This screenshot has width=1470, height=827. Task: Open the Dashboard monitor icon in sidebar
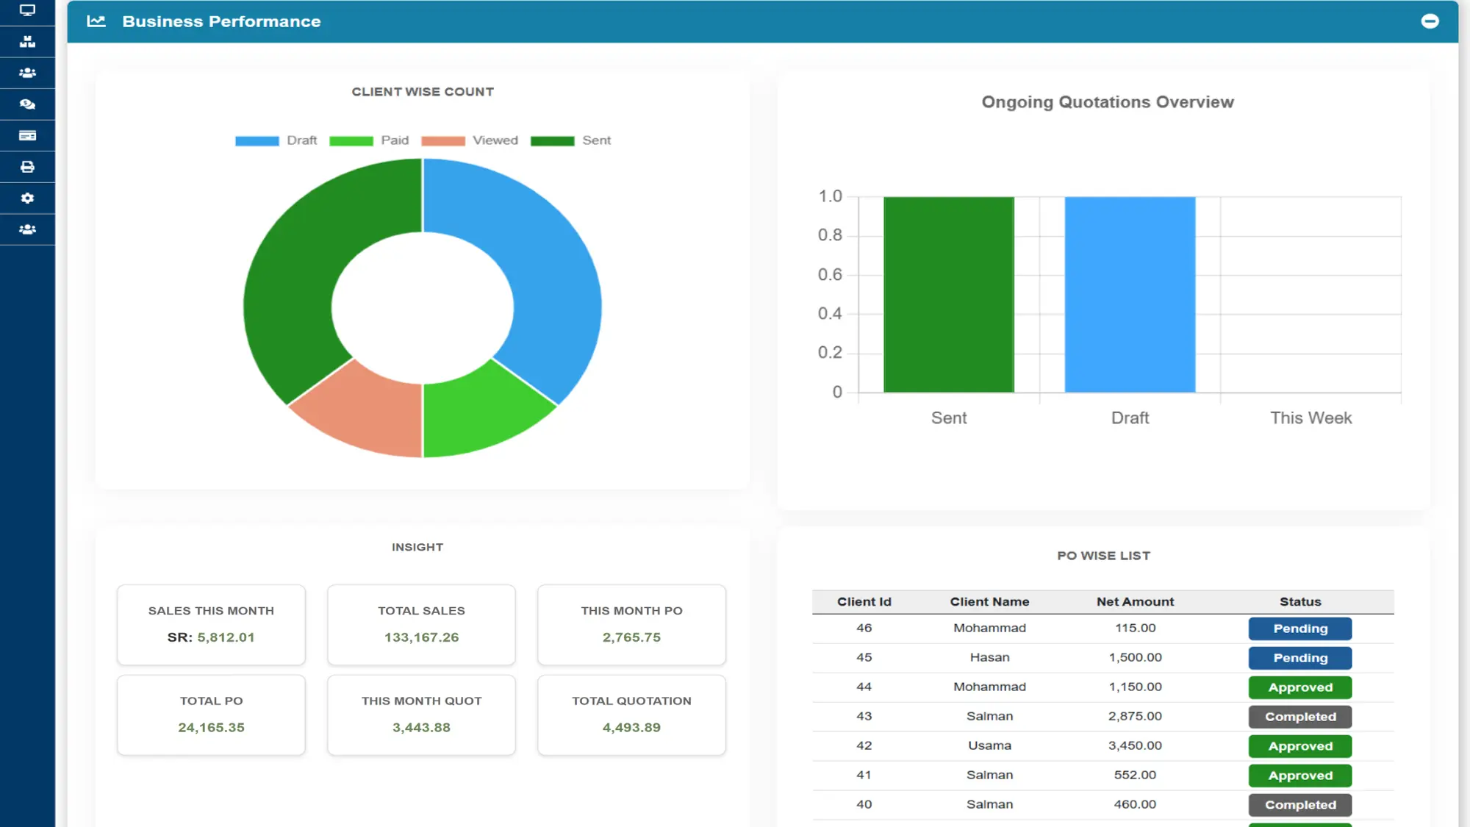(x=27, y=11)
